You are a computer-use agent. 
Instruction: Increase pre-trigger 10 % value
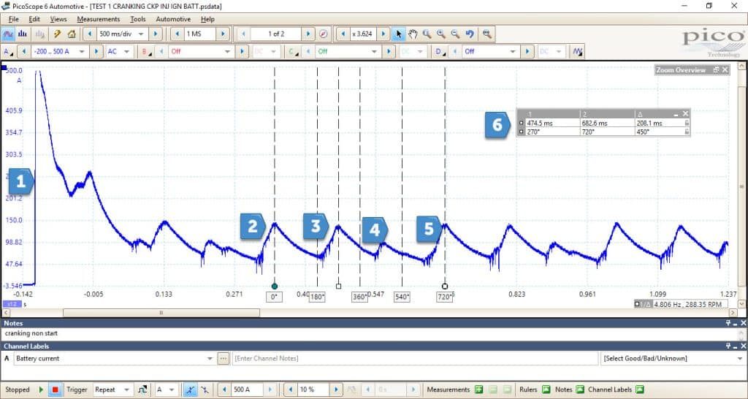[x=336, y=389]
